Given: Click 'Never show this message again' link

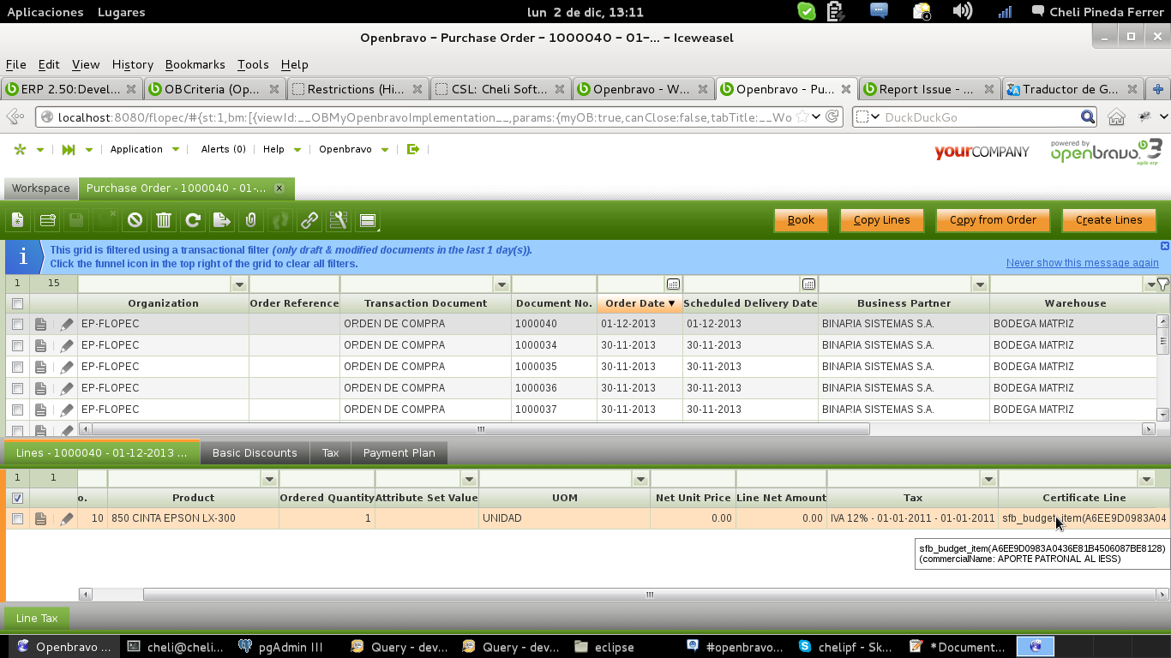Looking at the screenshot, I should point(1082,263).
